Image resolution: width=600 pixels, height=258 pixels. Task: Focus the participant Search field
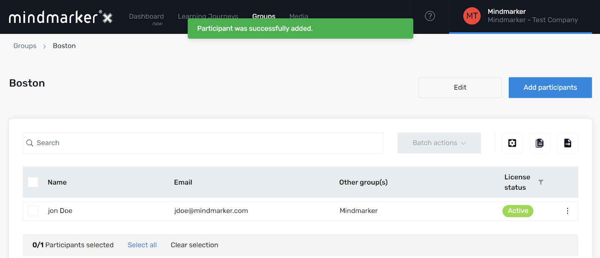coord(203,143)
